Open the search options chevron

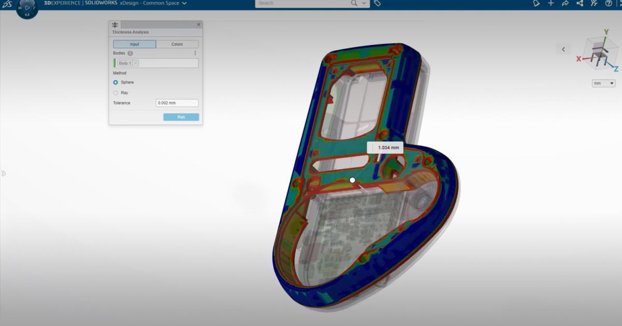pyautogui.click(x=364, y=3)
